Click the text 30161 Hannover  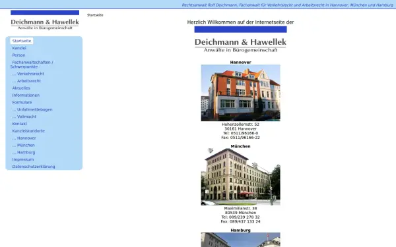click(240, 129)
